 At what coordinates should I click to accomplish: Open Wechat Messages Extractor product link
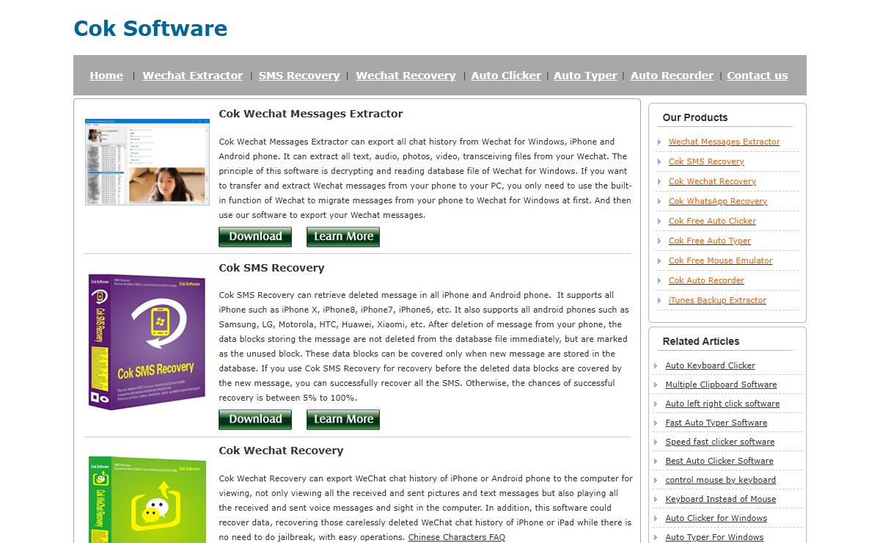[x=724, y=142]
